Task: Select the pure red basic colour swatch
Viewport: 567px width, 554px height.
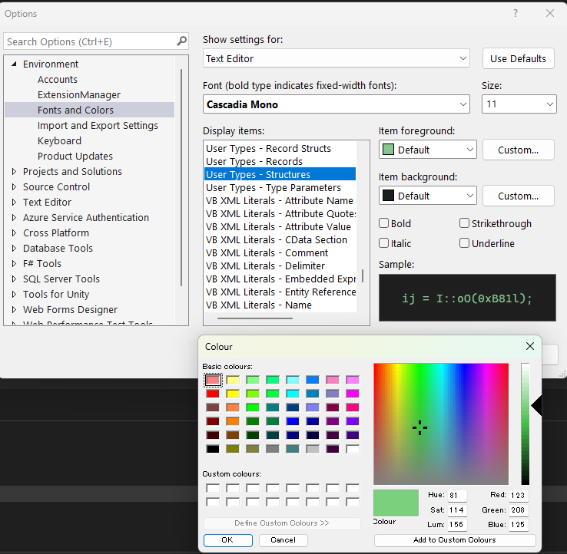Action: (x=213, y=394)
